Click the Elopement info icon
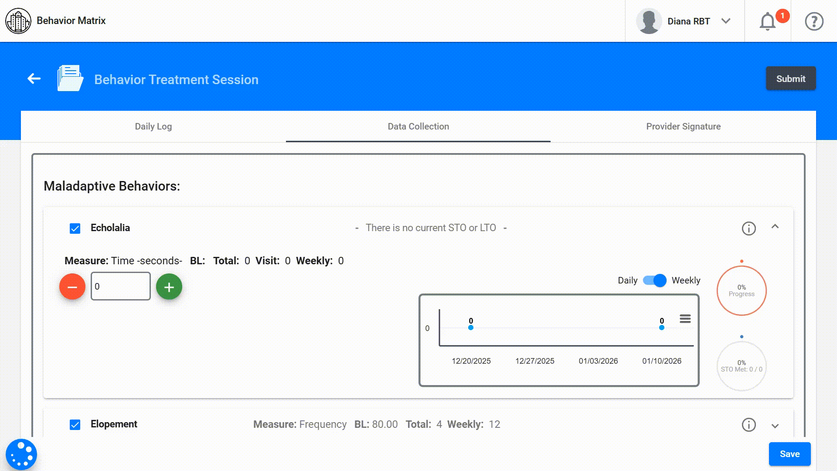837x471 pixels. tap(749, 425)
